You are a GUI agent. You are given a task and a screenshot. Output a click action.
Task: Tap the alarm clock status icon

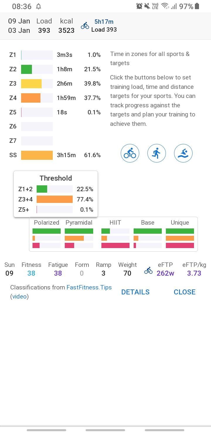tap(139, 6)
